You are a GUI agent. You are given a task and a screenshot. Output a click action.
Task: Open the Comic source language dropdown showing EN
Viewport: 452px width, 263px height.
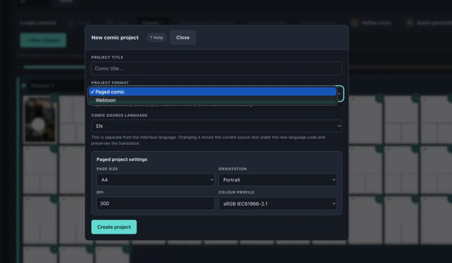(x=217, y=126)
